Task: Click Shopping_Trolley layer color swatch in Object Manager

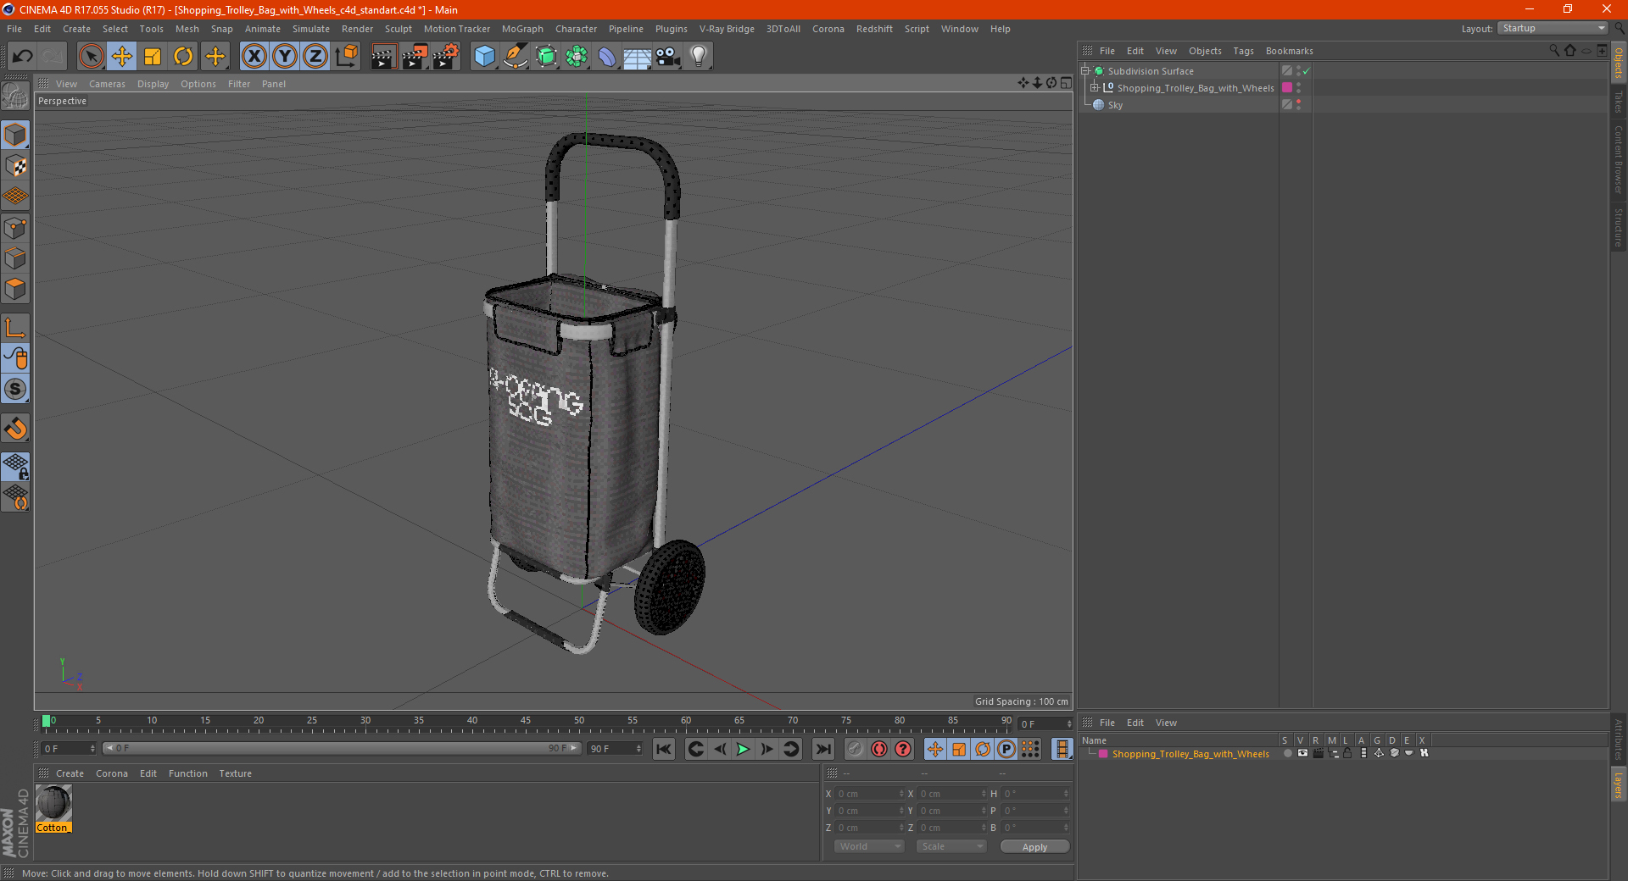Action: [x=1287, y=87]
